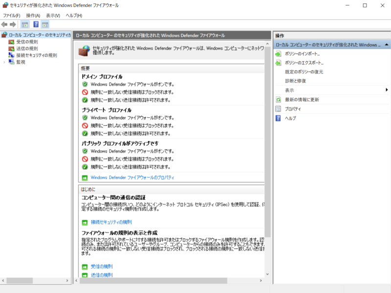Viewport: 391px width, 293px height.
Task: Click the ドメイン プロファイル heading
Action: (102, 77)
